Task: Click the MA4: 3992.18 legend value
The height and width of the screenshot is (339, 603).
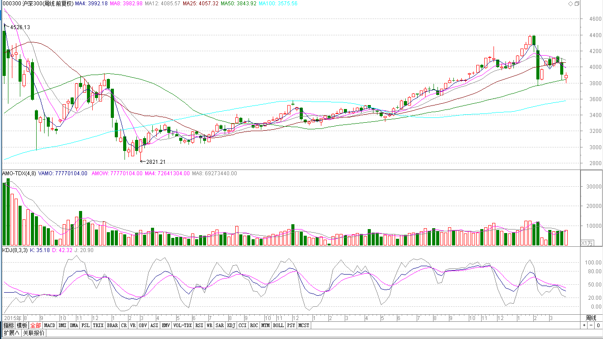Action: (91, 4)
